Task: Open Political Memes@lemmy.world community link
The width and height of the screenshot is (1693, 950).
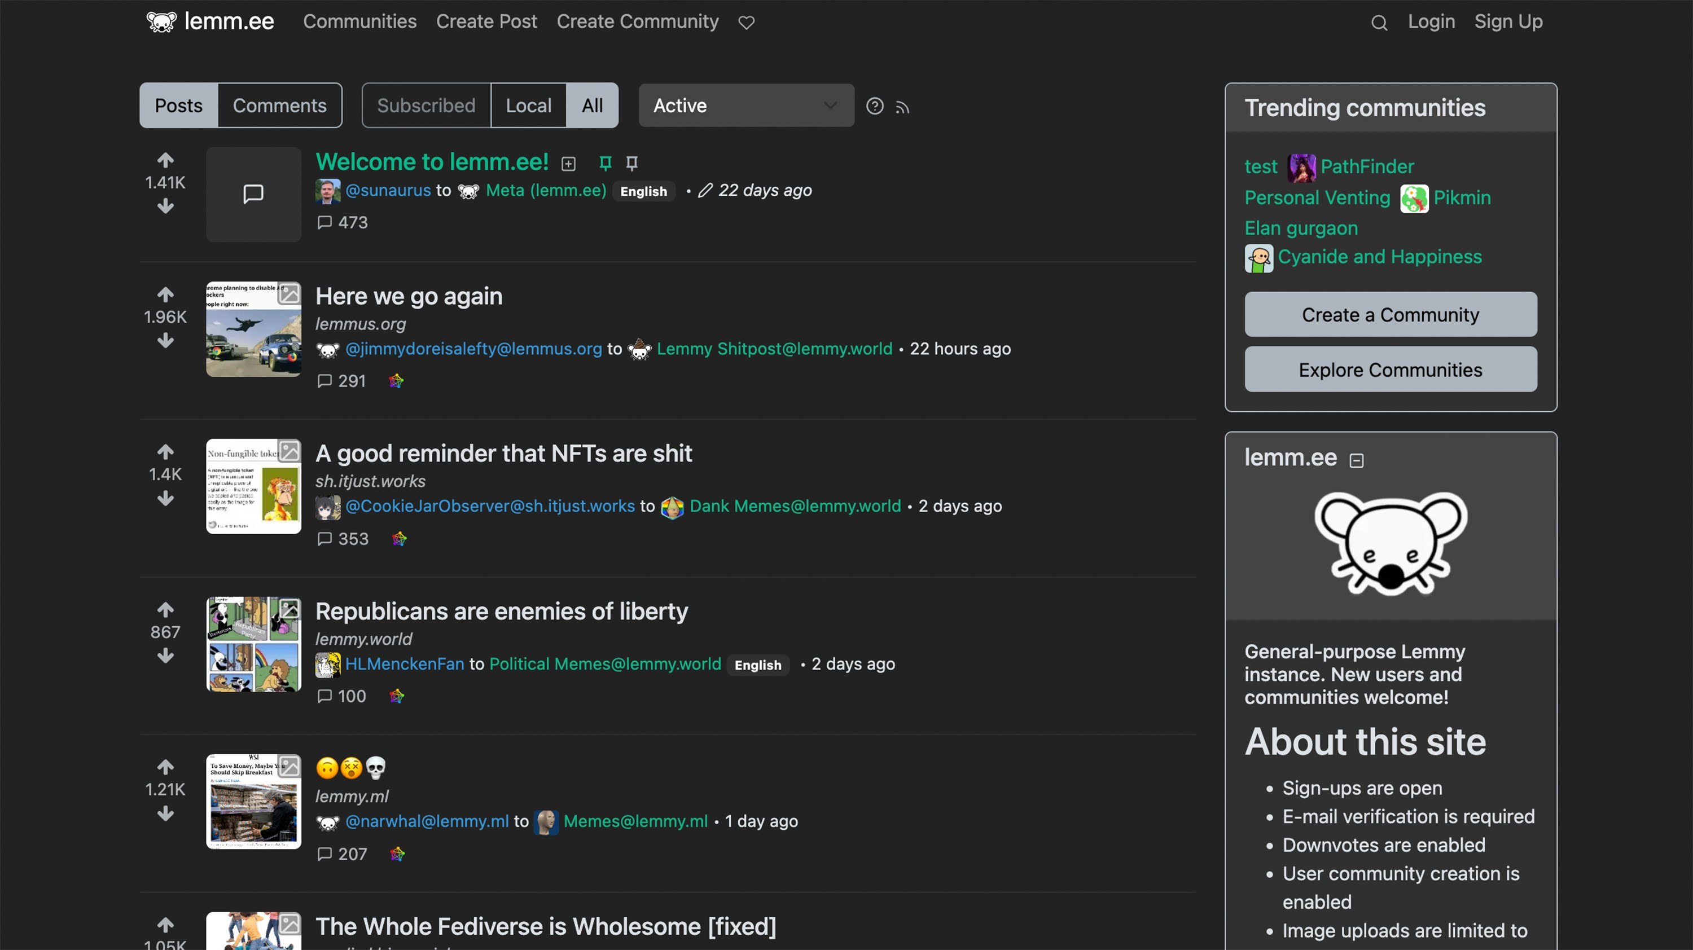Action: click(x=604, y=664)
